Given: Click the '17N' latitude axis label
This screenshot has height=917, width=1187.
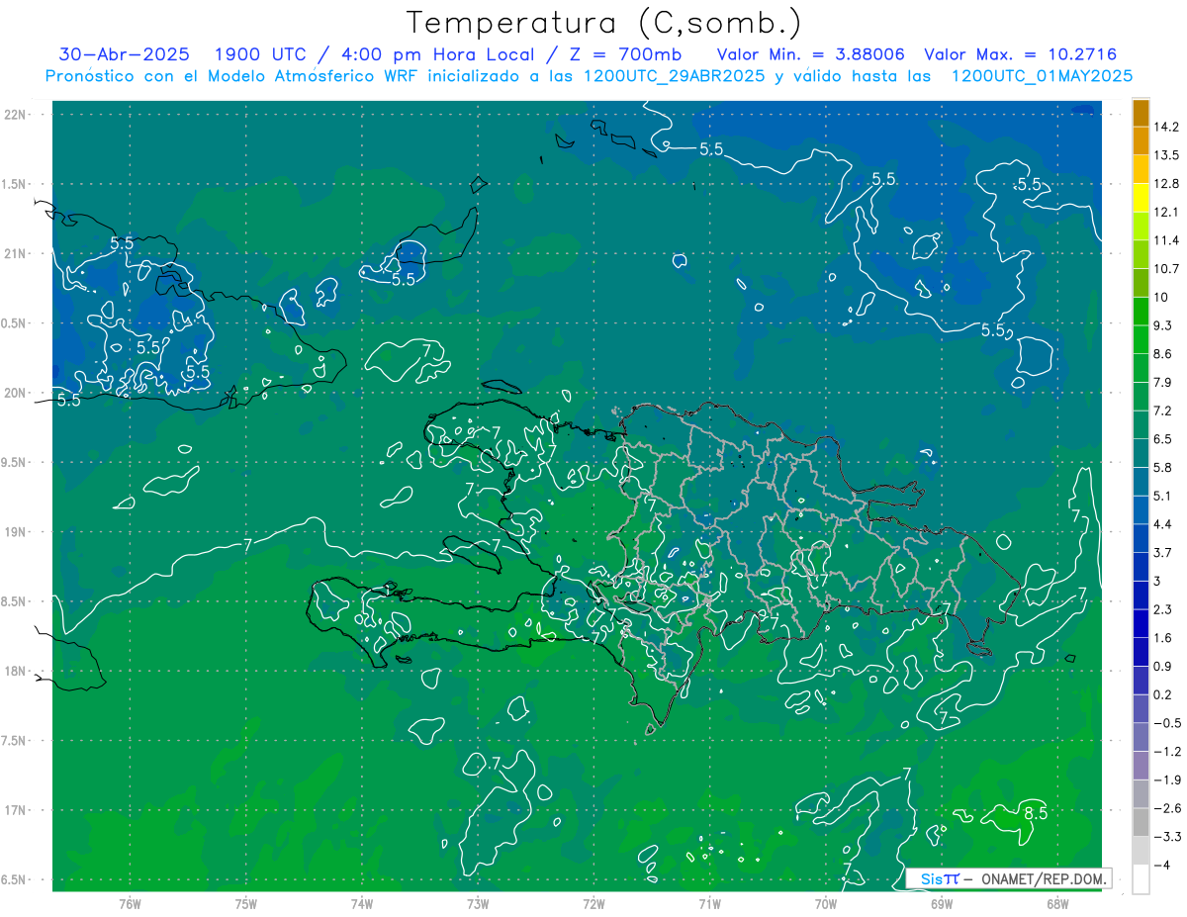Looking at the screenshot, I should pyautogui.click(x=17, y=810).
